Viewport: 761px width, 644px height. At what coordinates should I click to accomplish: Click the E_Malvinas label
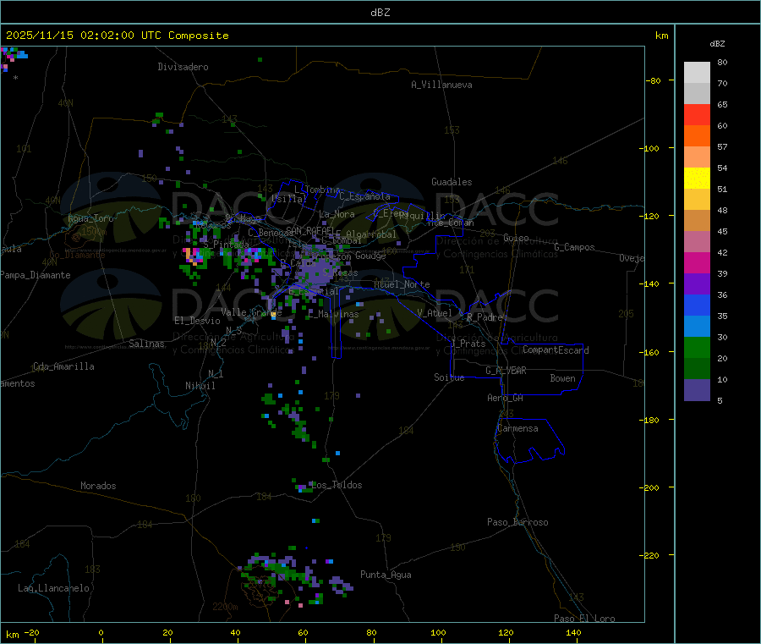point(333,314)
